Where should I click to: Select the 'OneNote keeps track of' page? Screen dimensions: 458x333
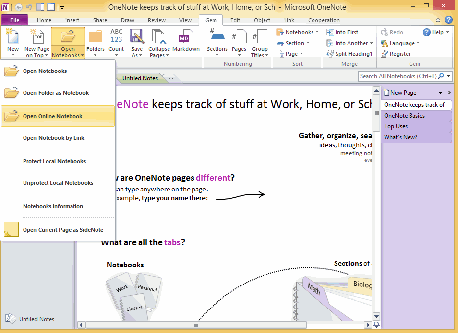point(416,105)
